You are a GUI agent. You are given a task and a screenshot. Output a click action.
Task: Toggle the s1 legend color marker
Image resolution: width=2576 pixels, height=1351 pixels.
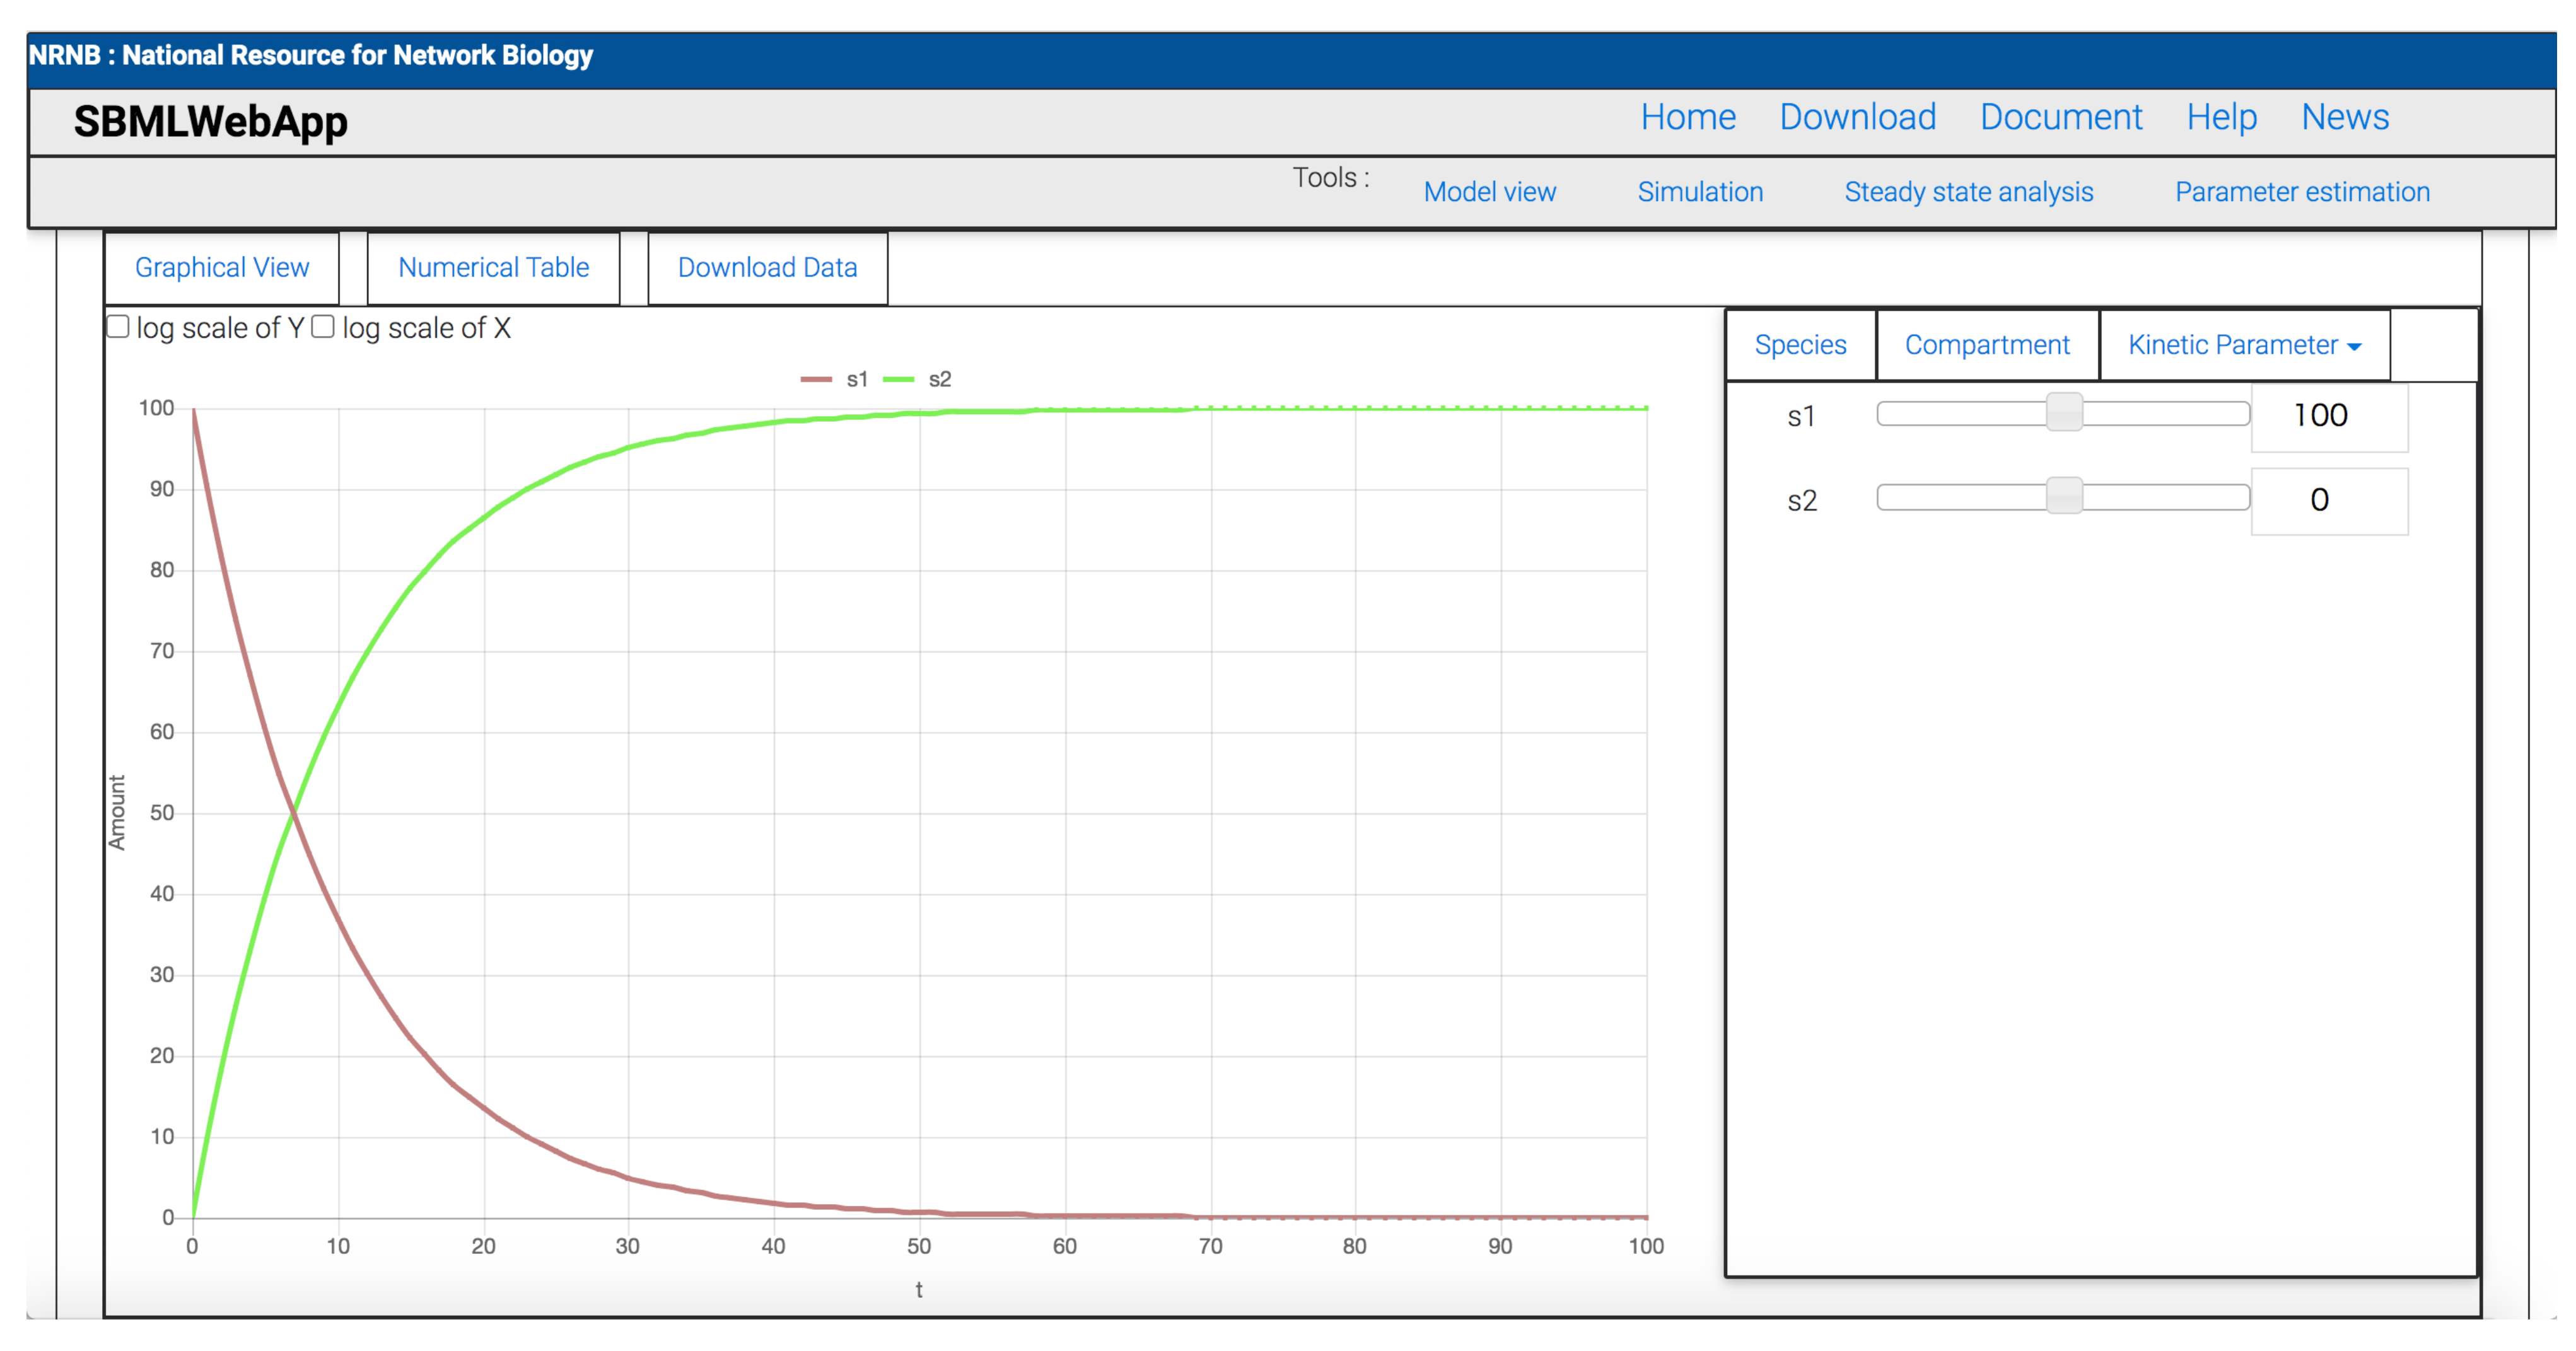(816, 379)
